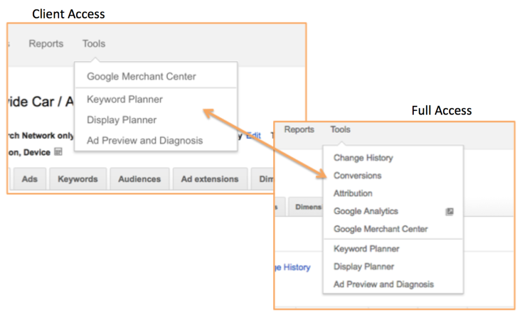This screenshot has height=317, width=527.
Task: Click the table icon beside Device
Action: pos(58,152)
